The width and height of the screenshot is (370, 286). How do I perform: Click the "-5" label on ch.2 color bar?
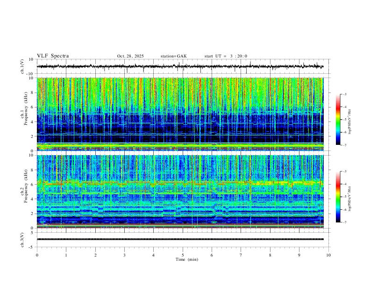tap(345, 197)
